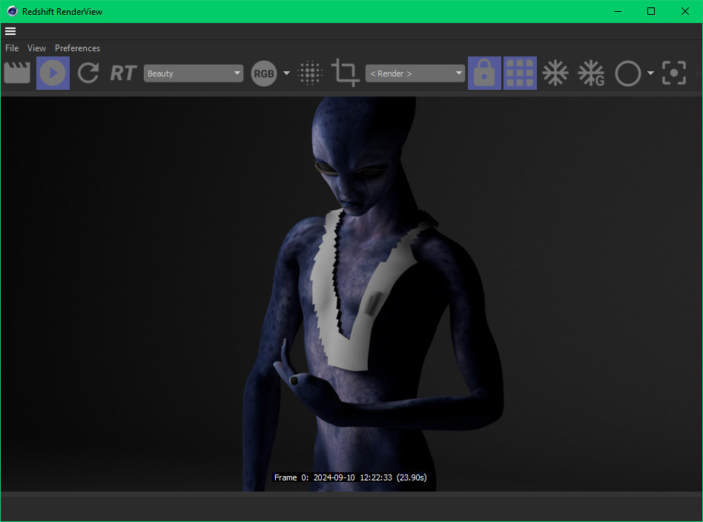This screenshot has height=522, width=703.
Task: Open the hamburger menu
Action: (x=10, y=31)
